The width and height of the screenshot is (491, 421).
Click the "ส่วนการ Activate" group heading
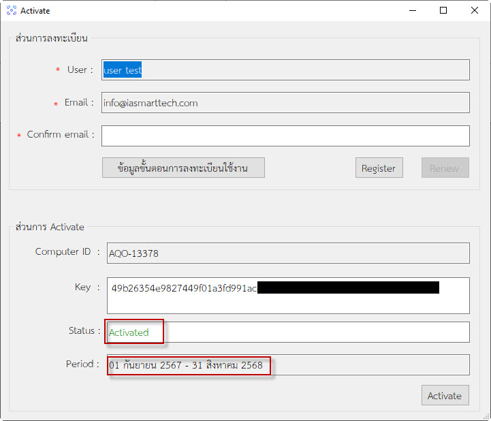tap(50, 226)
